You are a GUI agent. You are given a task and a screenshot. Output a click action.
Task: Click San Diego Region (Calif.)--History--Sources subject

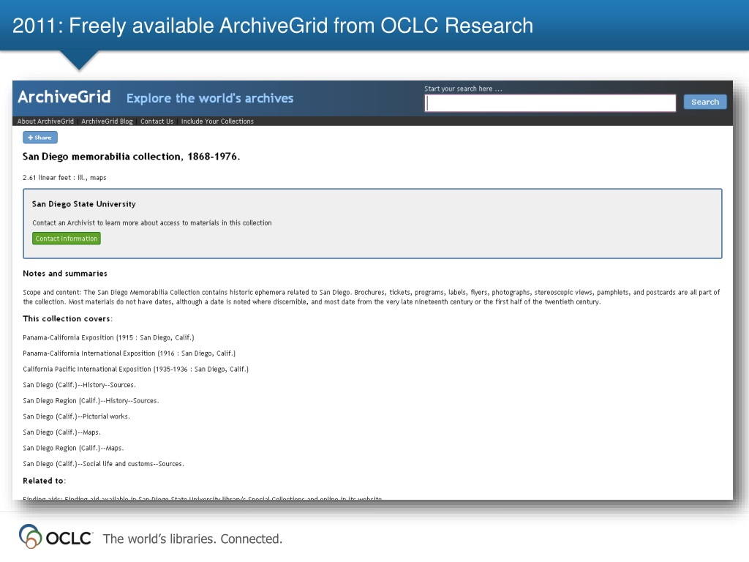[x=91, y=400]
